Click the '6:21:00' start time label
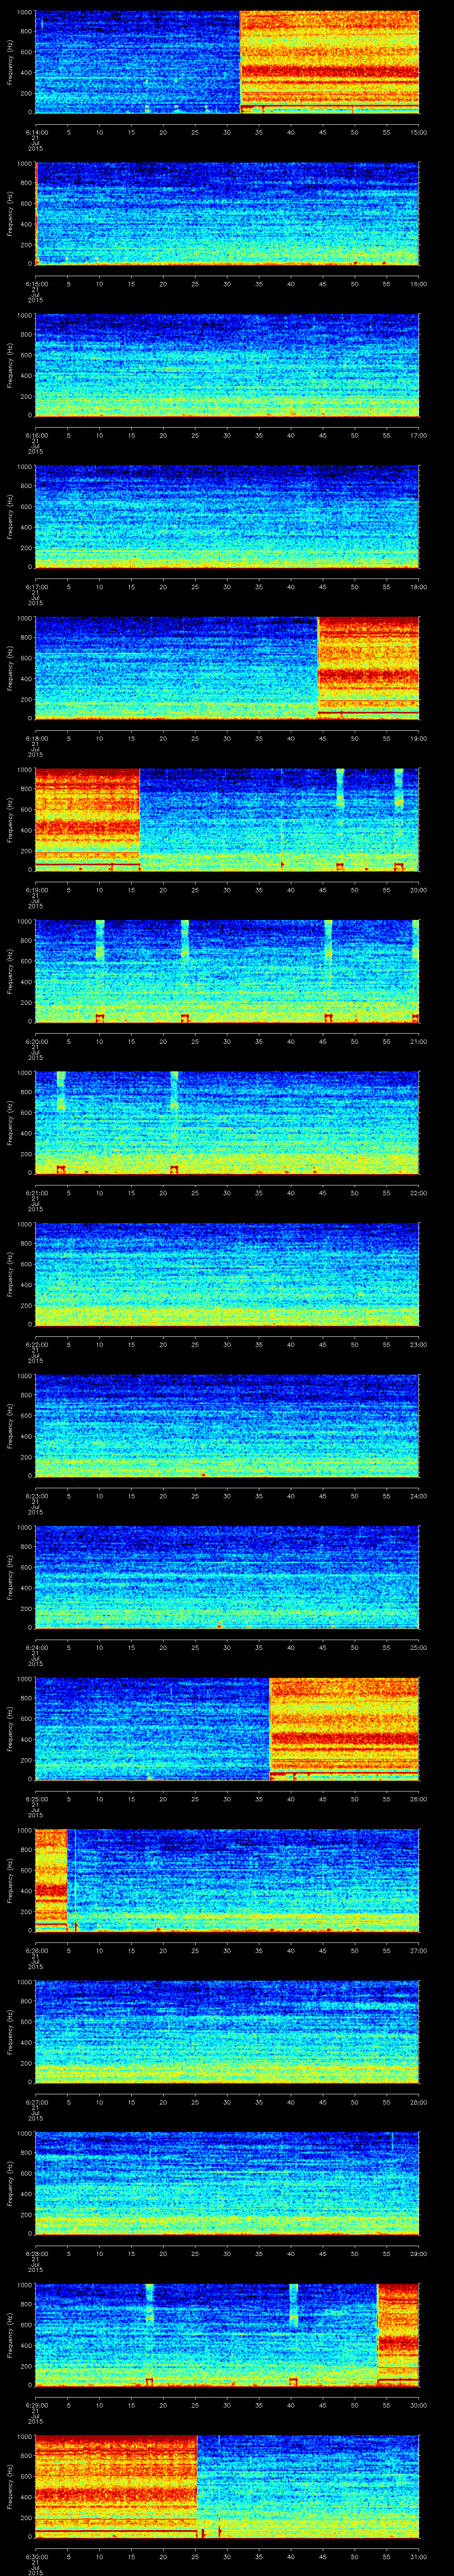The width and height of the screenshot is (454, 2576). click(x=36, y=1192)
